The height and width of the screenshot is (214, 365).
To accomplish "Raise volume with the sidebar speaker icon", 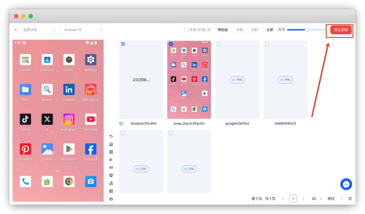I will pos(111,167).
